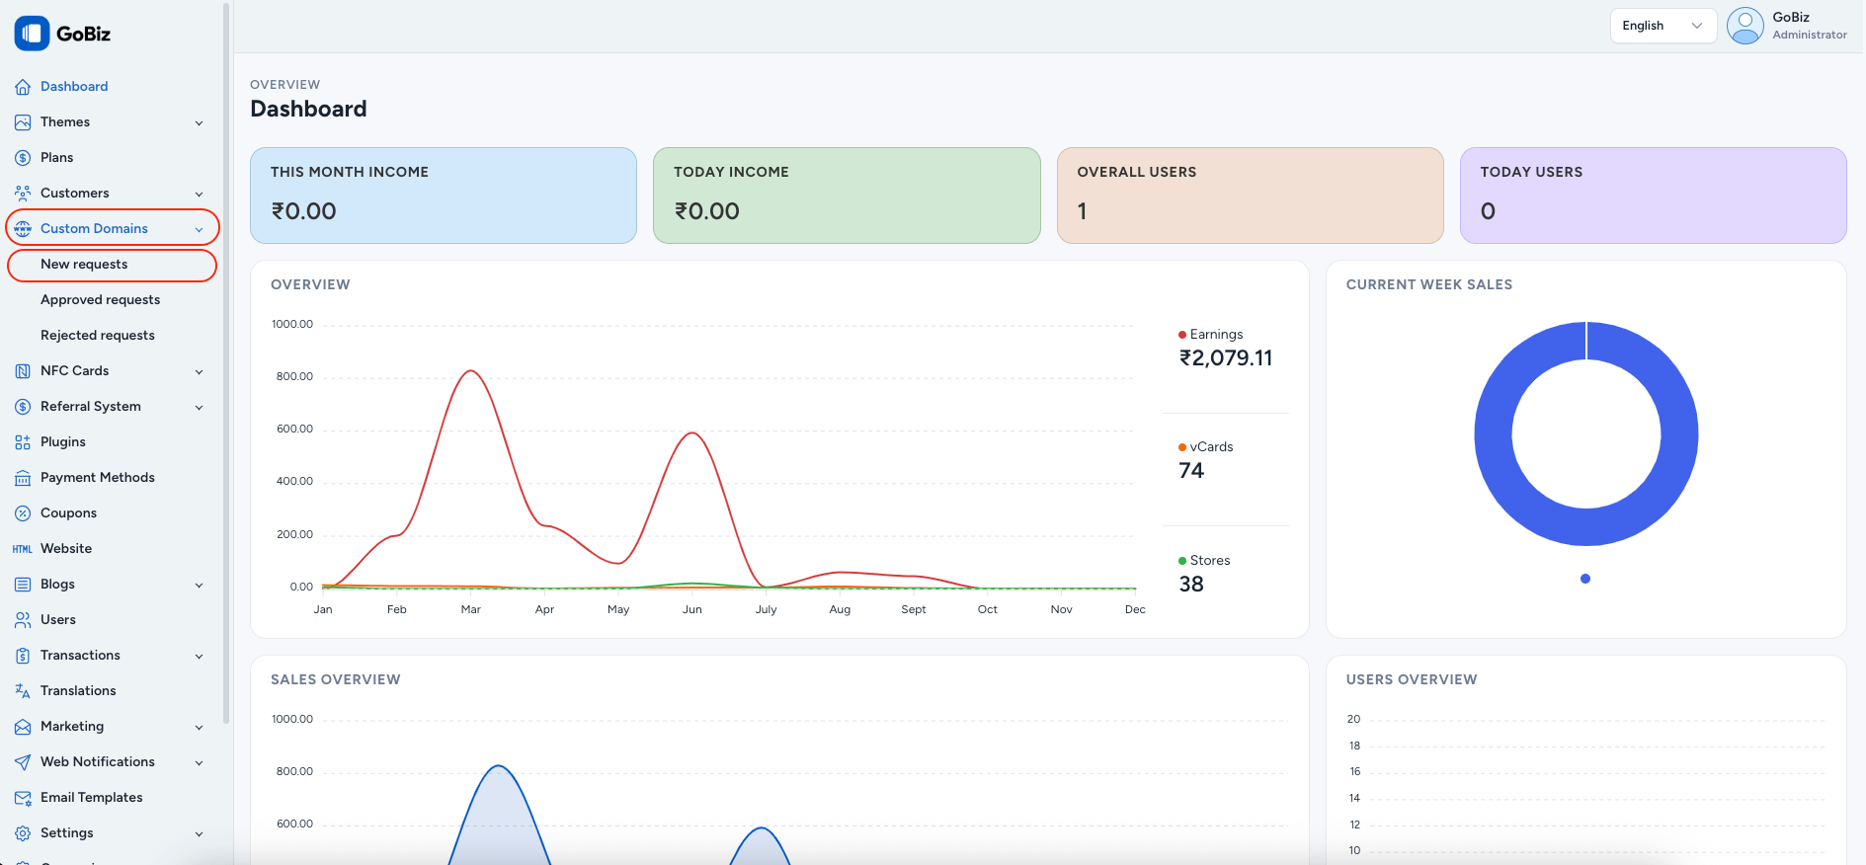The width and height of the screenshot is (1866, 865).
Task: Toggle Stores series in chart legend
Action: [x=1209, y=561]
